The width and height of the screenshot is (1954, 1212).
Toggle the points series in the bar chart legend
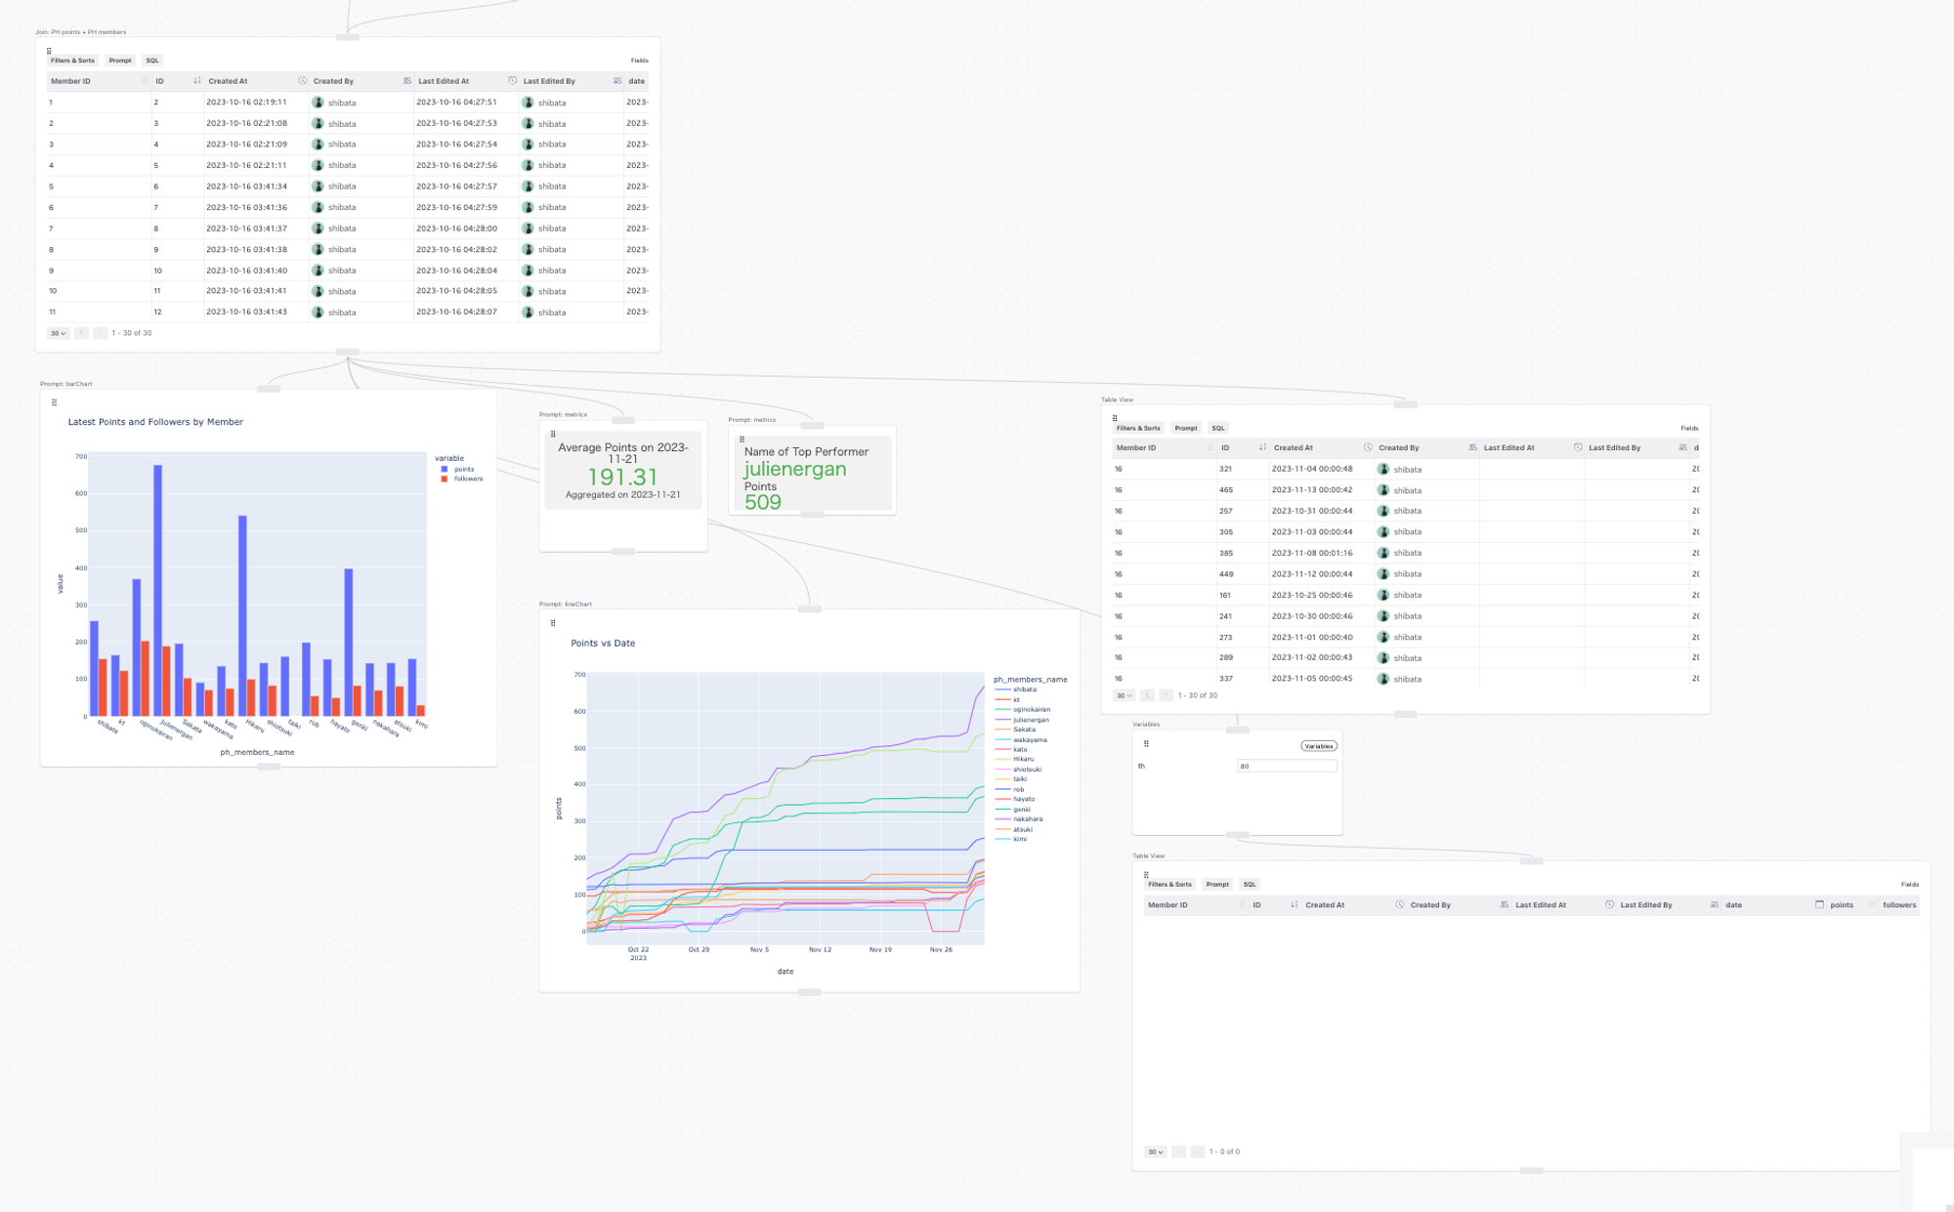[463, 469]
